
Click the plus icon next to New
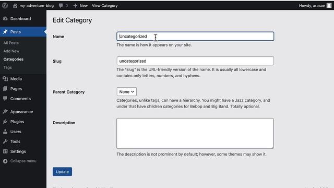pos(75,6)
